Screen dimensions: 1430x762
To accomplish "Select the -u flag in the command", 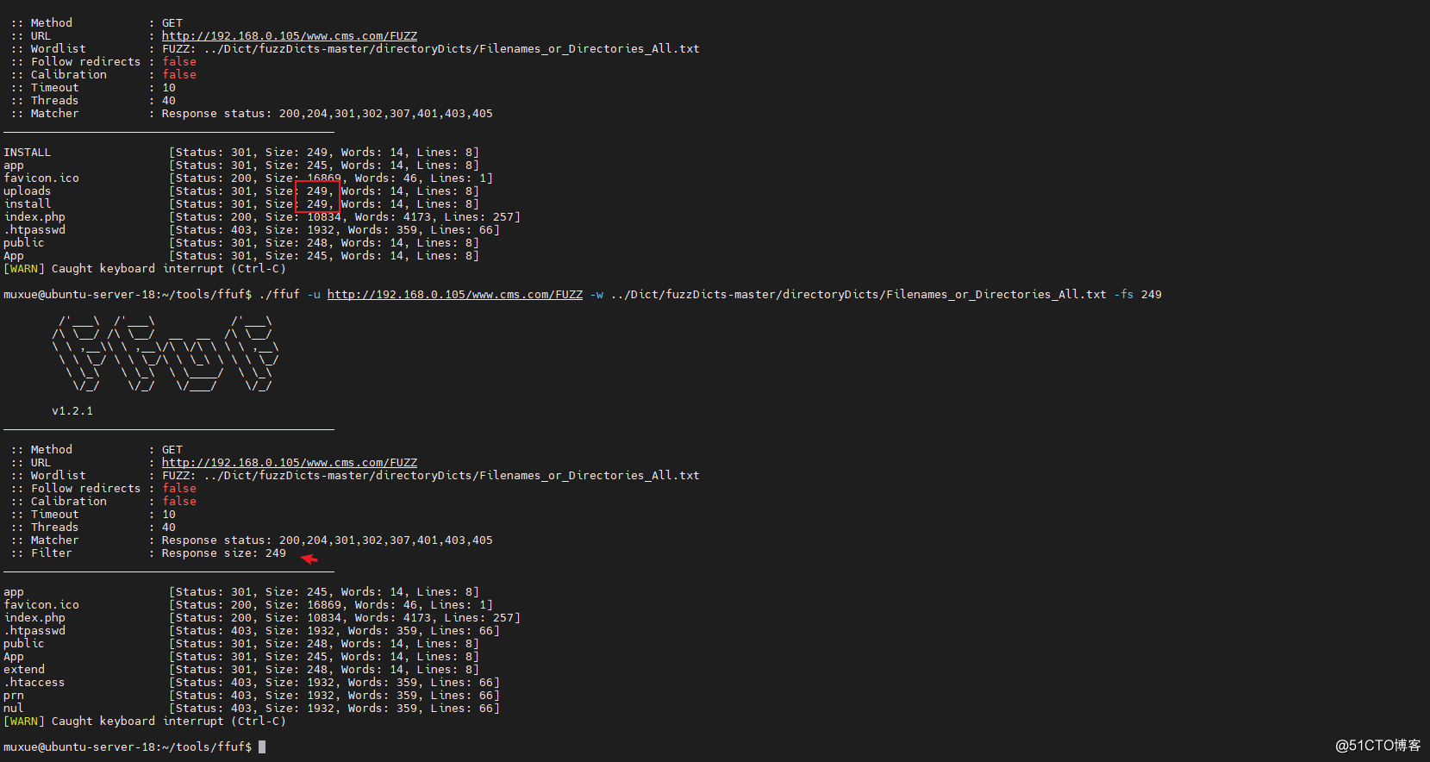I will pyautogui.click(x=314, y=295).
